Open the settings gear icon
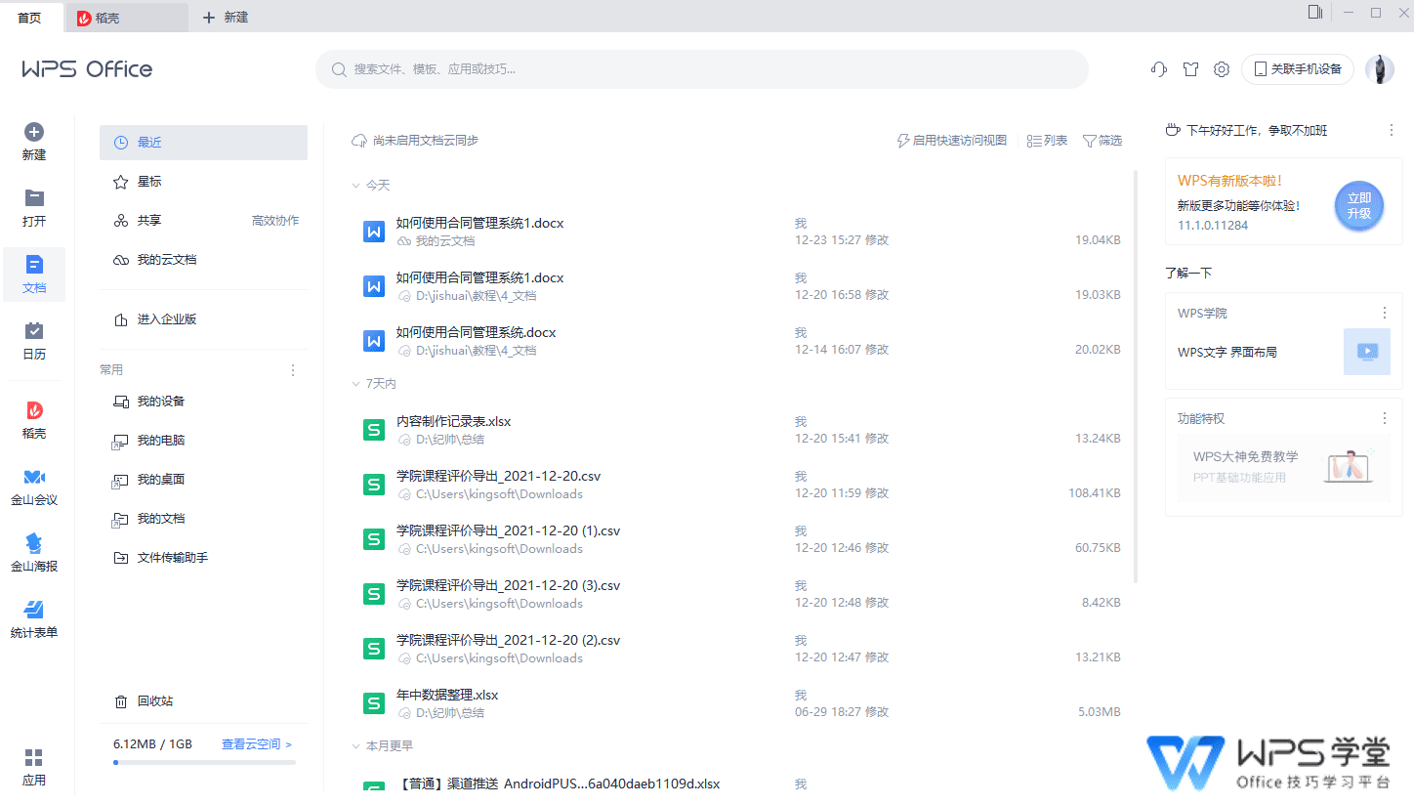 [x=1222, y=69]
